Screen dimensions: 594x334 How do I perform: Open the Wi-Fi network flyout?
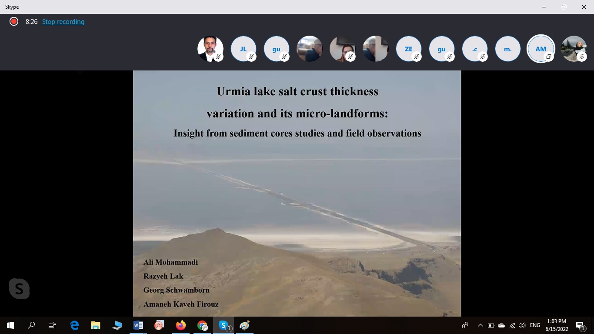click(x=512, y=325)
